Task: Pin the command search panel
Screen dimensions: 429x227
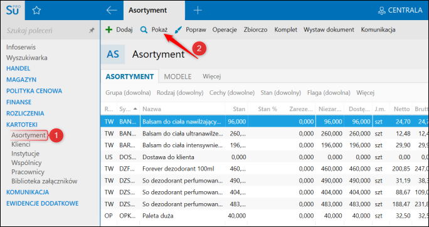Action: pos(92,31)
